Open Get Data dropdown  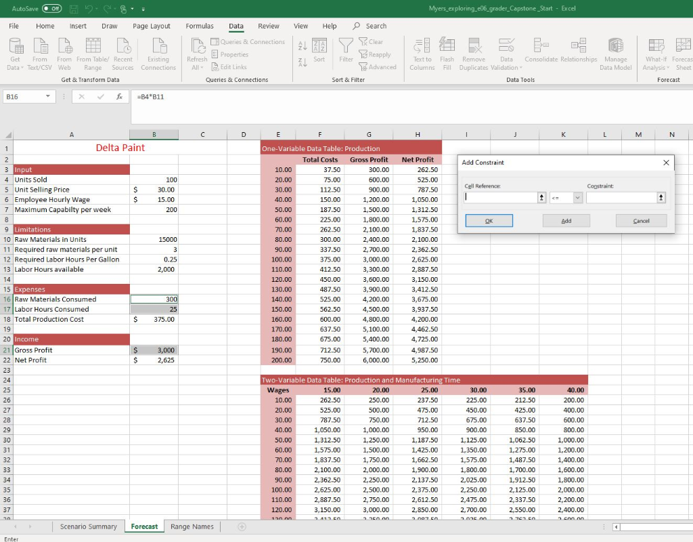[x=15, y=54]
